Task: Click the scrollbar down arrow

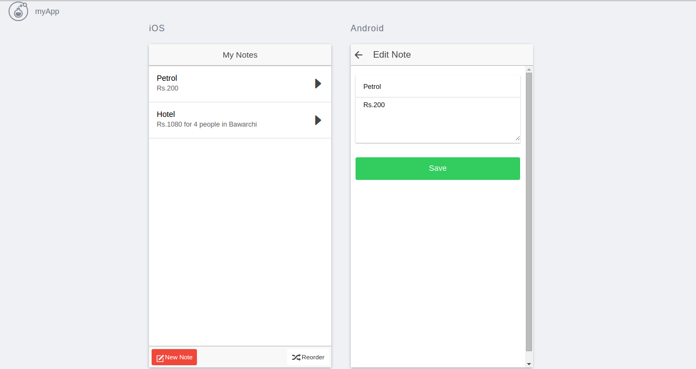Action: [529, 364]
